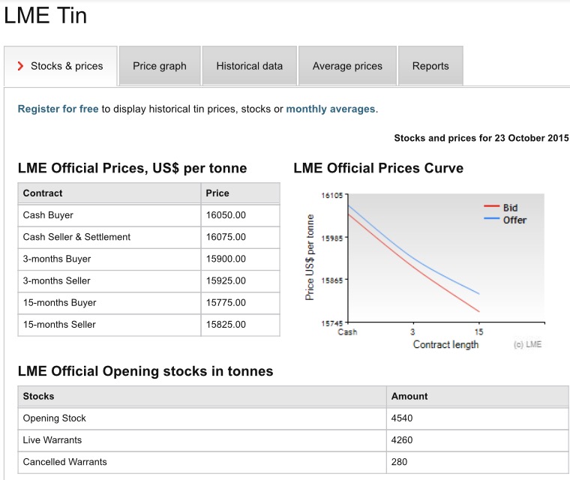This screenshot has width=570, height=480.
Task: Click the Live Warrants row label
Action: click(x=52, y=440)
